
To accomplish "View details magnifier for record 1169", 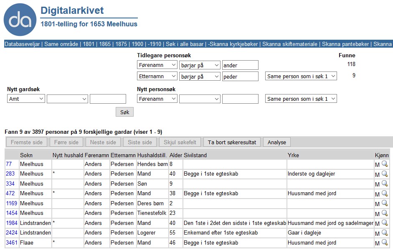I will point(385,204).
